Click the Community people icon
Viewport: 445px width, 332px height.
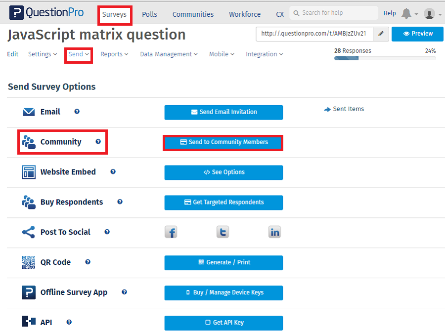(x=28, y=142)
